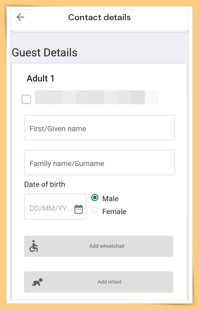This screenshot has height=310, width=199.
Task: Click the Contact details header title
Action: 99,18
